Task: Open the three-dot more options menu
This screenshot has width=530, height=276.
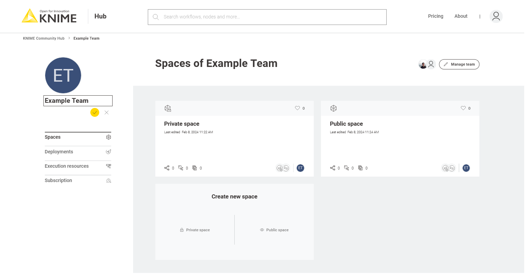Action: pos(480,16)
